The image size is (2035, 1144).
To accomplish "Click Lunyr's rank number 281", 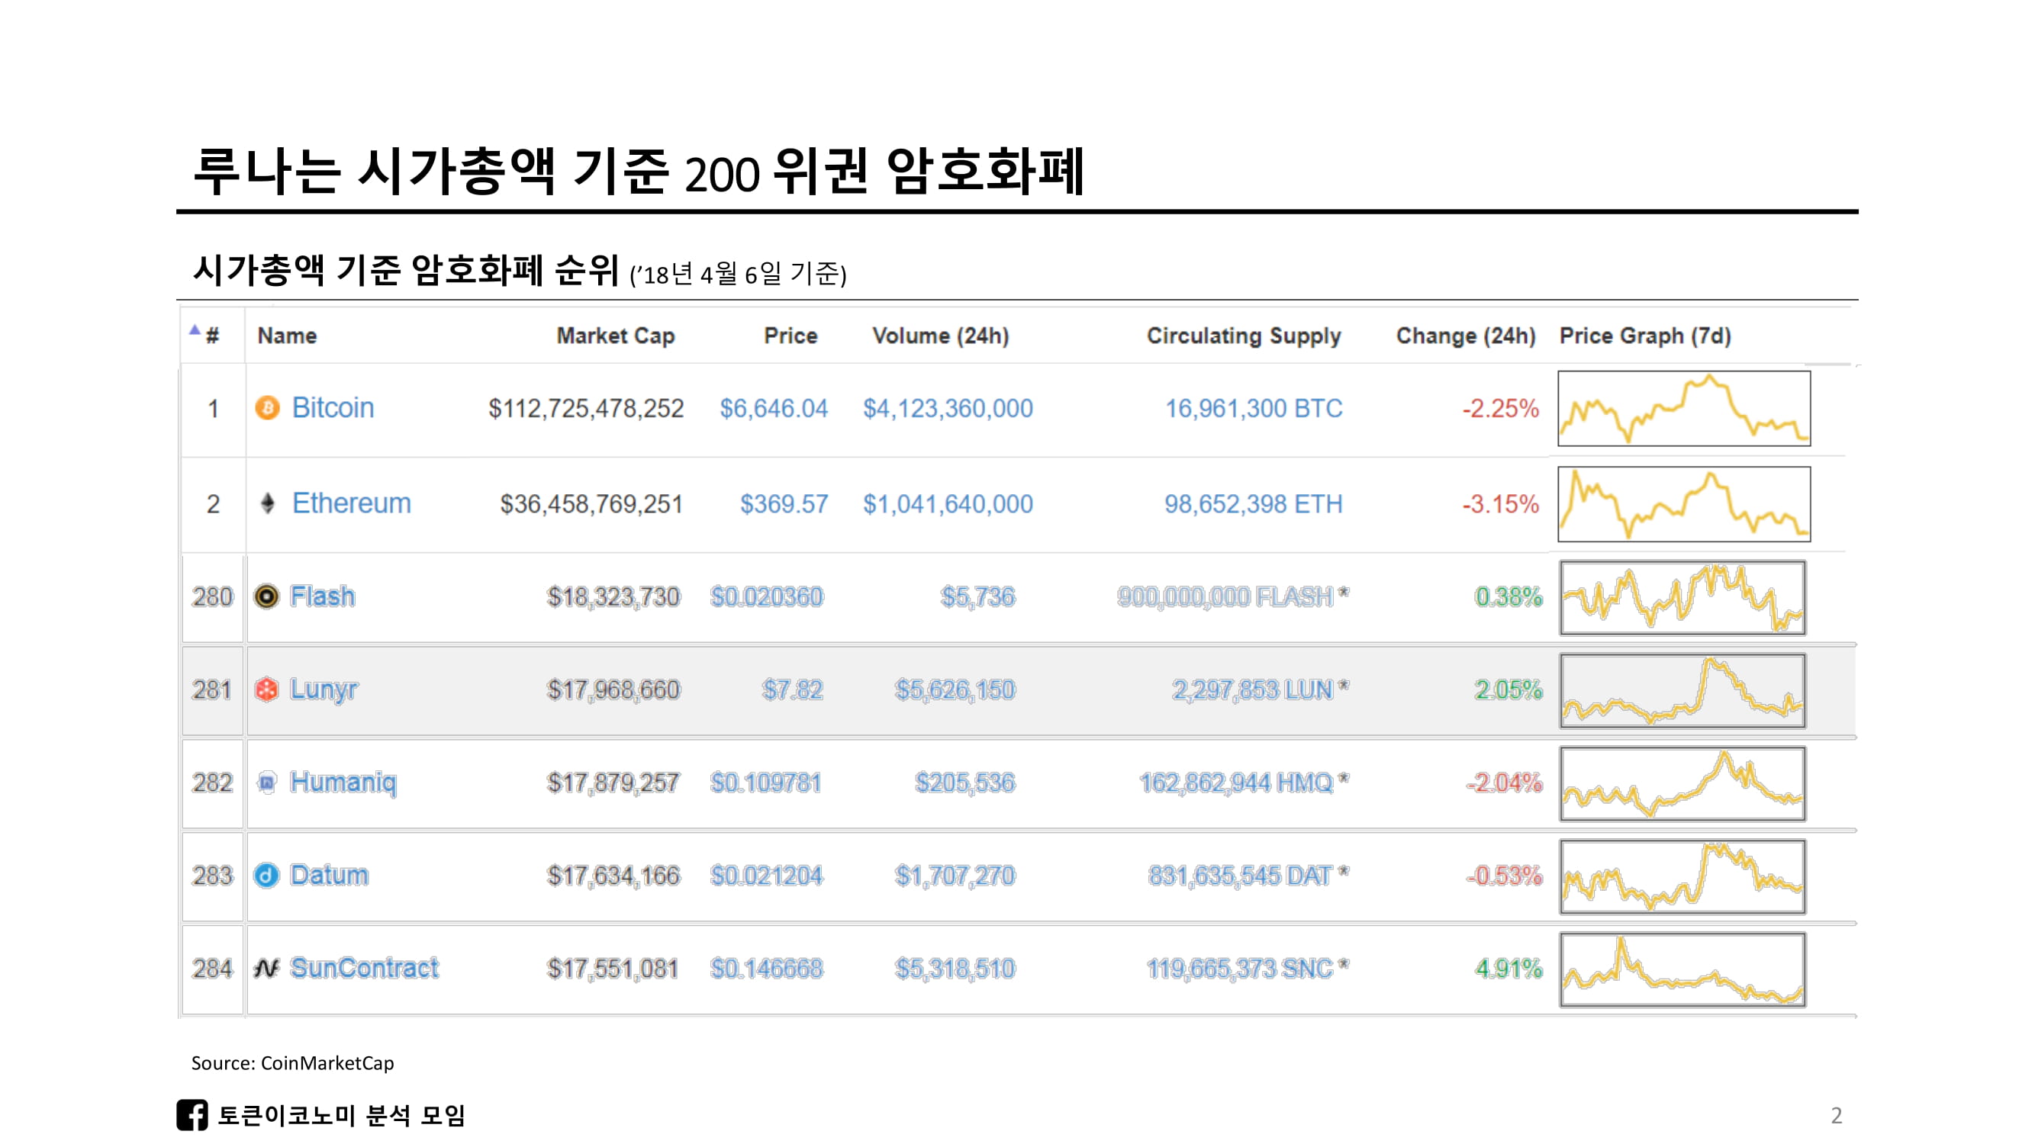I will pos(211,690).
